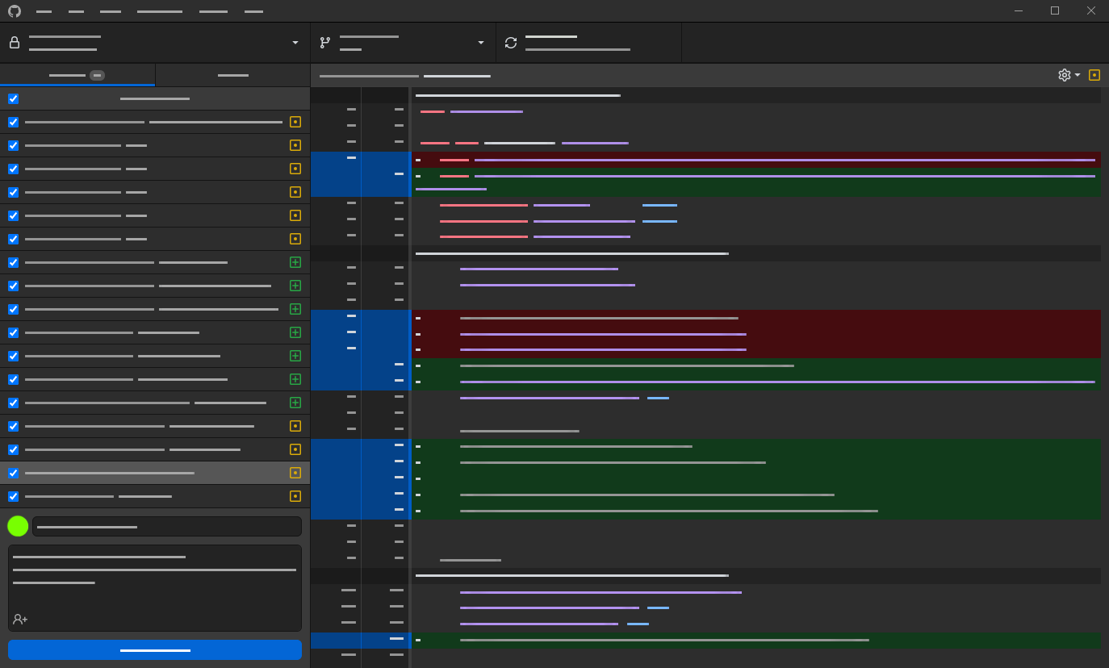Click the modified status icon on the highlighted file
1109x668 pixels.
tap(295, 473)
